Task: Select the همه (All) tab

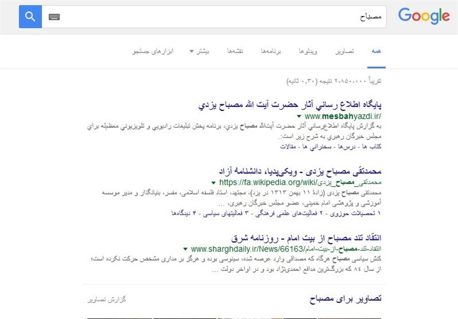Action: [376, 52]
